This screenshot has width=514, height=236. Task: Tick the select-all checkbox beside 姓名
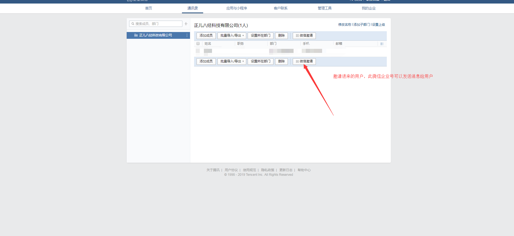tap(198, 44)
